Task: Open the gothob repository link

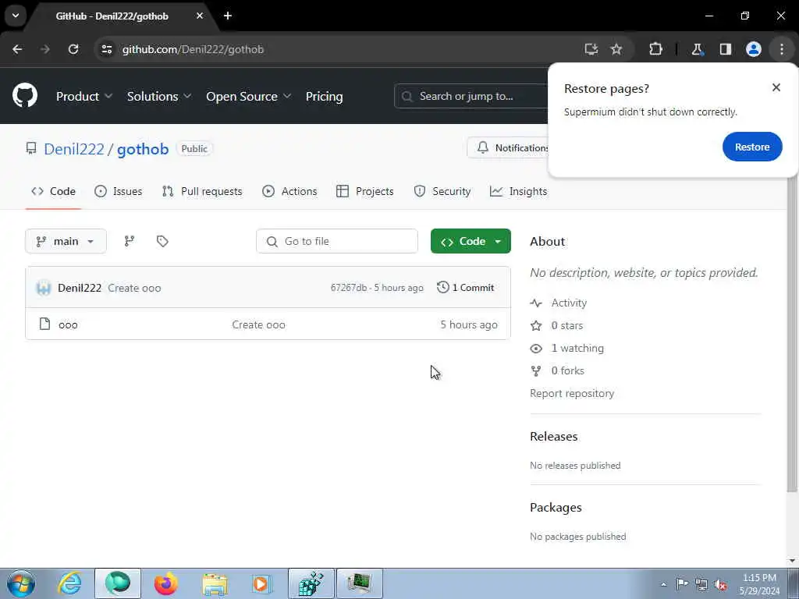Action: pyautogui.click(x=143, y=149)
